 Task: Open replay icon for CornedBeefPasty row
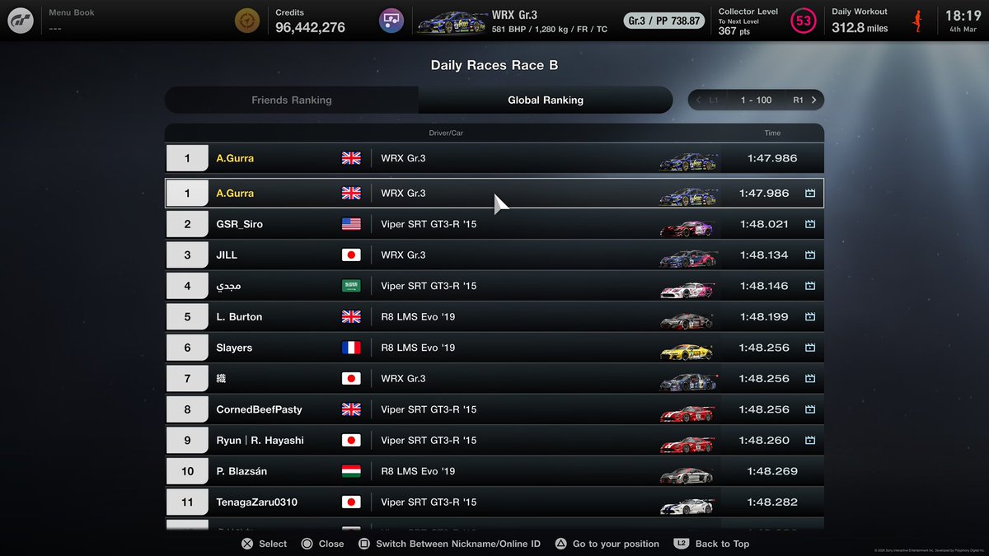(809, 409)
